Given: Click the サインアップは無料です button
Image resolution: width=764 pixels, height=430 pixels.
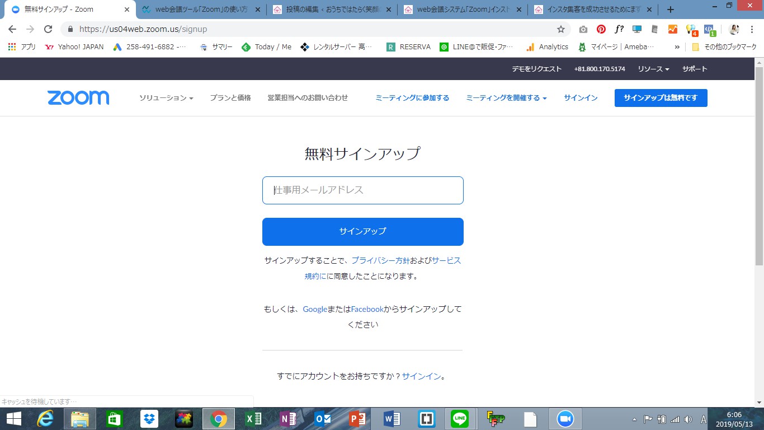Looking at the screenshot, I should click(661, 98).
